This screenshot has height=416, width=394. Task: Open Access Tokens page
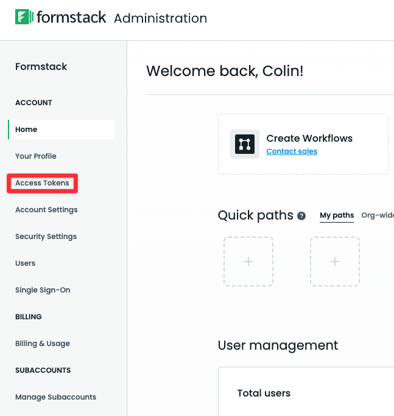pos(42,183)
